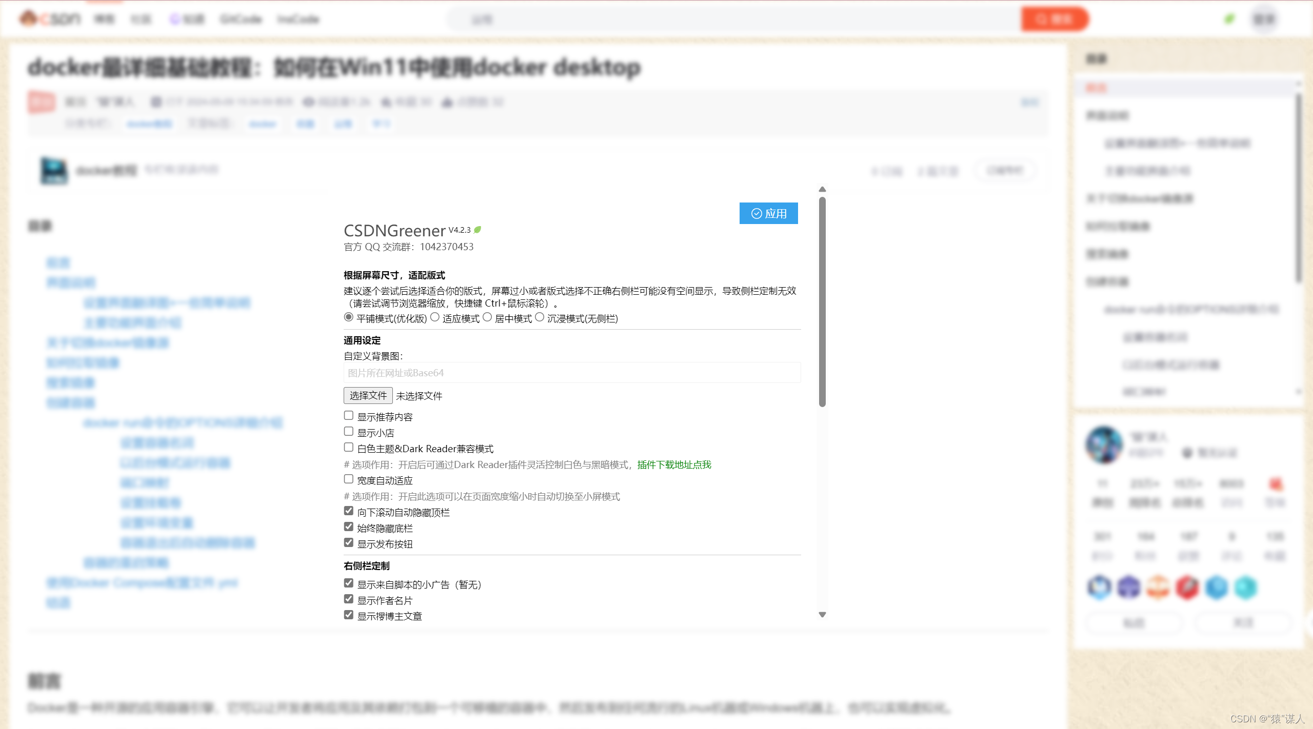Uncheck 向下滚动自动隐藏顶栏
Screen dimensions: 1313x729
click(349, 511)
